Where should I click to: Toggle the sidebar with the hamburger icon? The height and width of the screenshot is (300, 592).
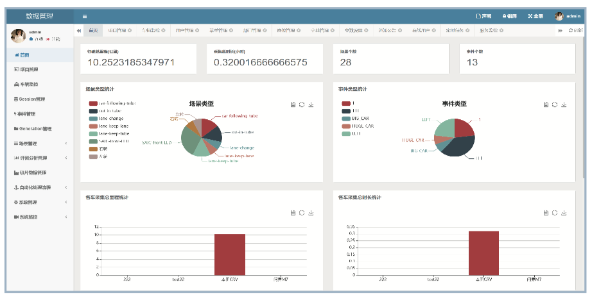tap(85, 16)
